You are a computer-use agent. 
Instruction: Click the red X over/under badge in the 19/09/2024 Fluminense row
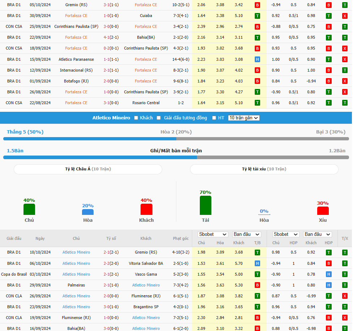coord(345,318)
